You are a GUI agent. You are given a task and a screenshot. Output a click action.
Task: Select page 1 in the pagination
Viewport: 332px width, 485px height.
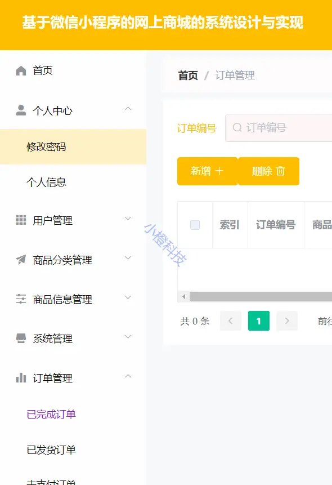[259, 321]
